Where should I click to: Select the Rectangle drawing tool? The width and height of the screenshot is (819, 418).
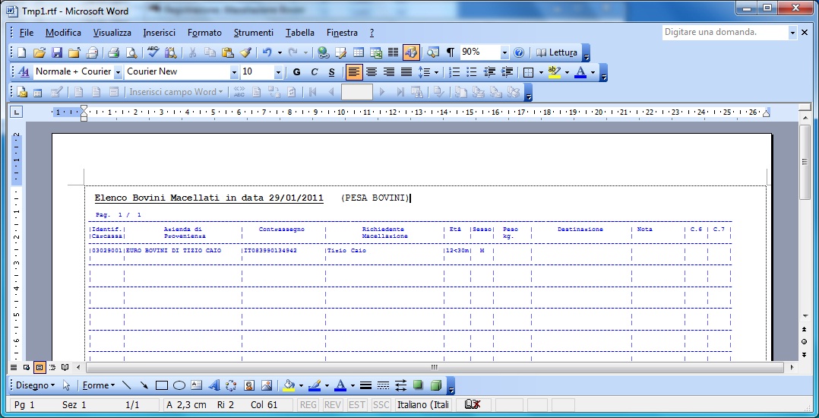(162, 385)
